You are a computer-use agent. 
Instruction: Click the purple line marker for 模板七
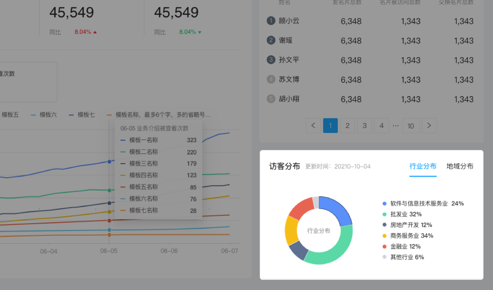pyautogui.click(x=72, y=115)
